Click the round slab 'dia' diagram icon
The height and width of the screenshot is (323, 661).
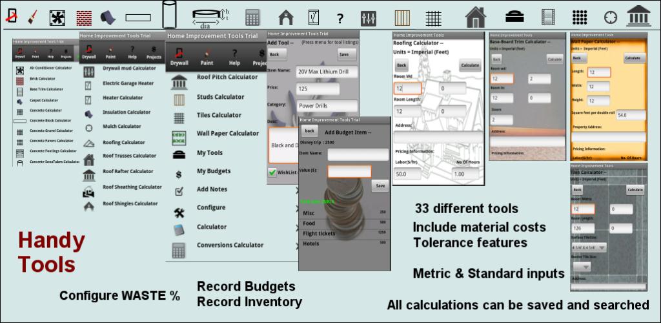210,17
